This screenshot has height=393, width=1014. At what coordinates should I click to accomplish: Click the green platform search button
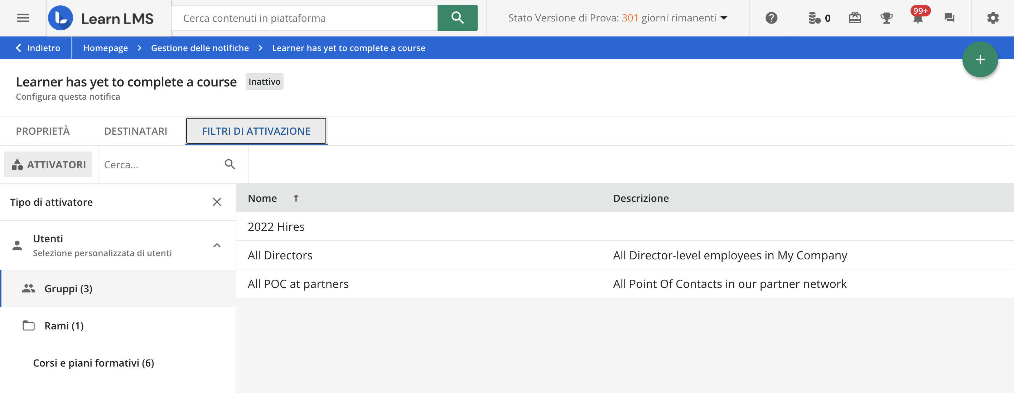[x=457, y=18]
